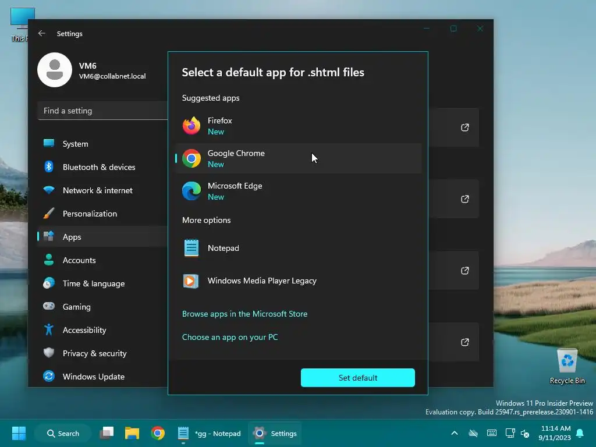Click the taskbar Search box
The width and height of the screenshot is (596, 447).
(x=63, y=433)
